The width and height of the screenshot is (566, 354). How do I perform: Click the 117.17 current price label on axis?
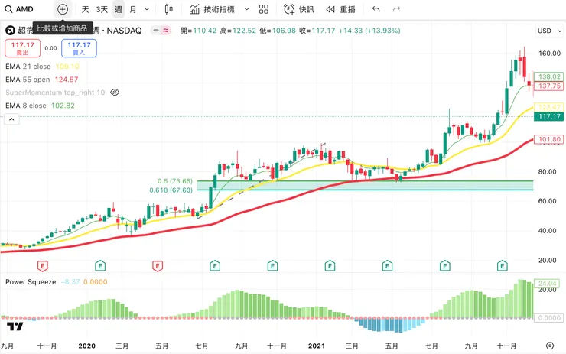coord(548,116)
